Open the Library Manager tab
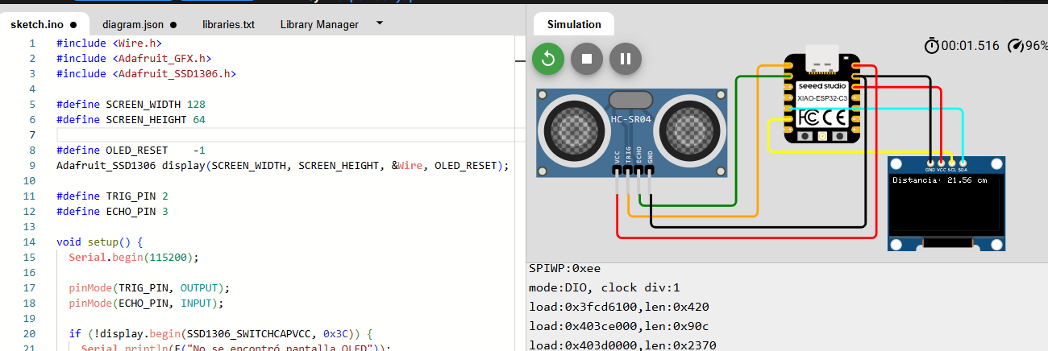This screenshot has width=1048, height=351. coord(319,24)
